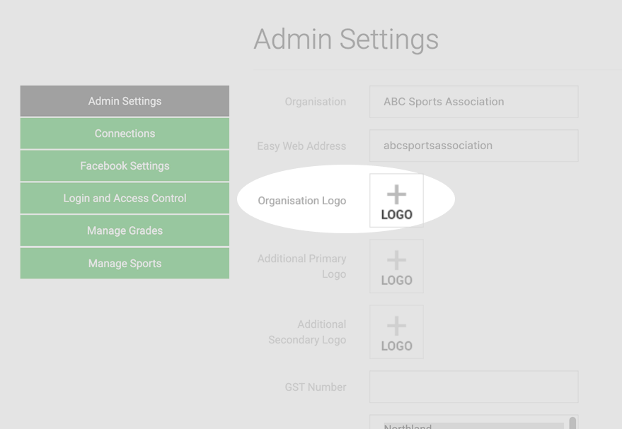Click the Admin Settings page heading

(346, 40)
